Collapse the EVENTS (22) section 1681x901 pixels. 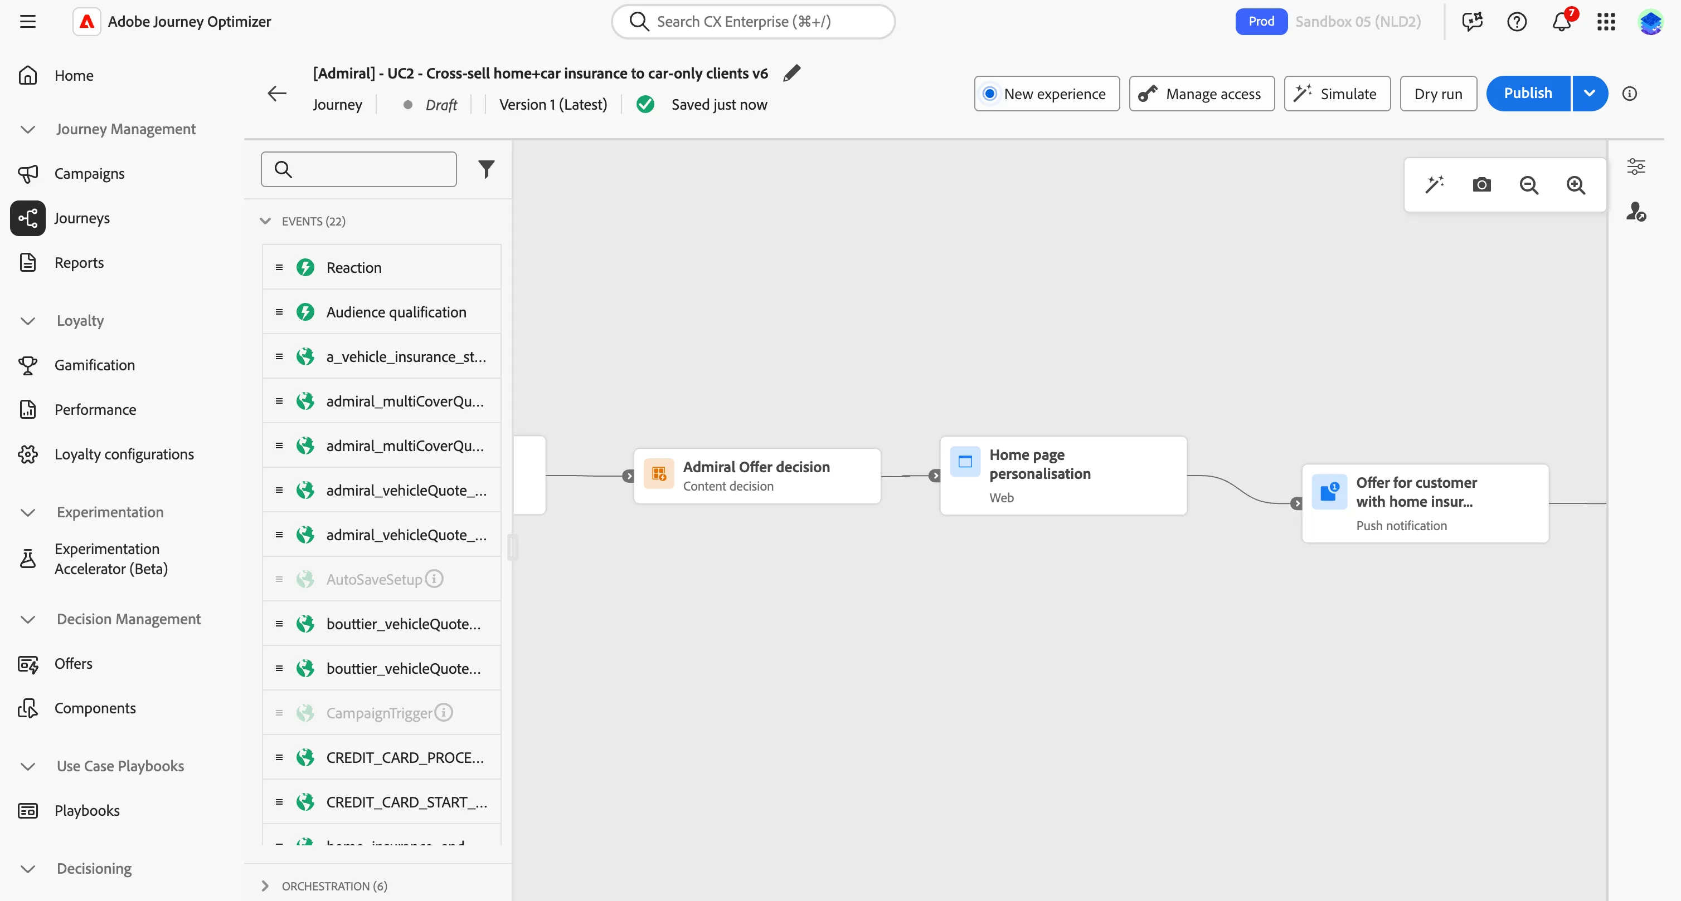(265, 221)
